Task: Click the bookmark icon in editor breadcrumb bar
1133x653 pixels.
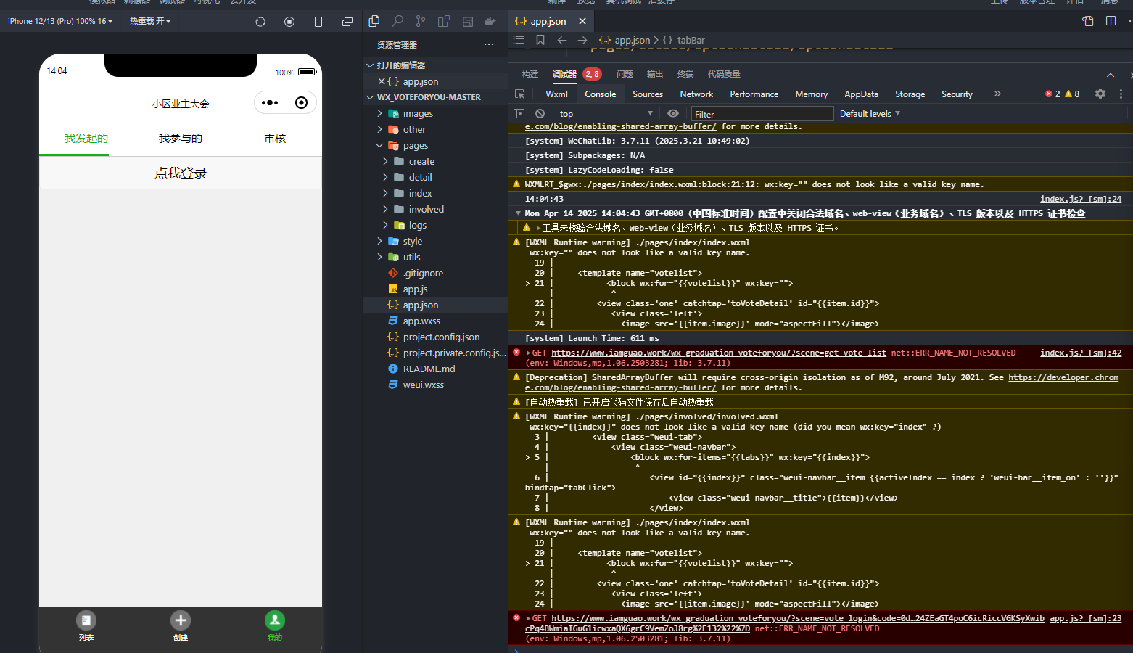Action: coord(540,40)
